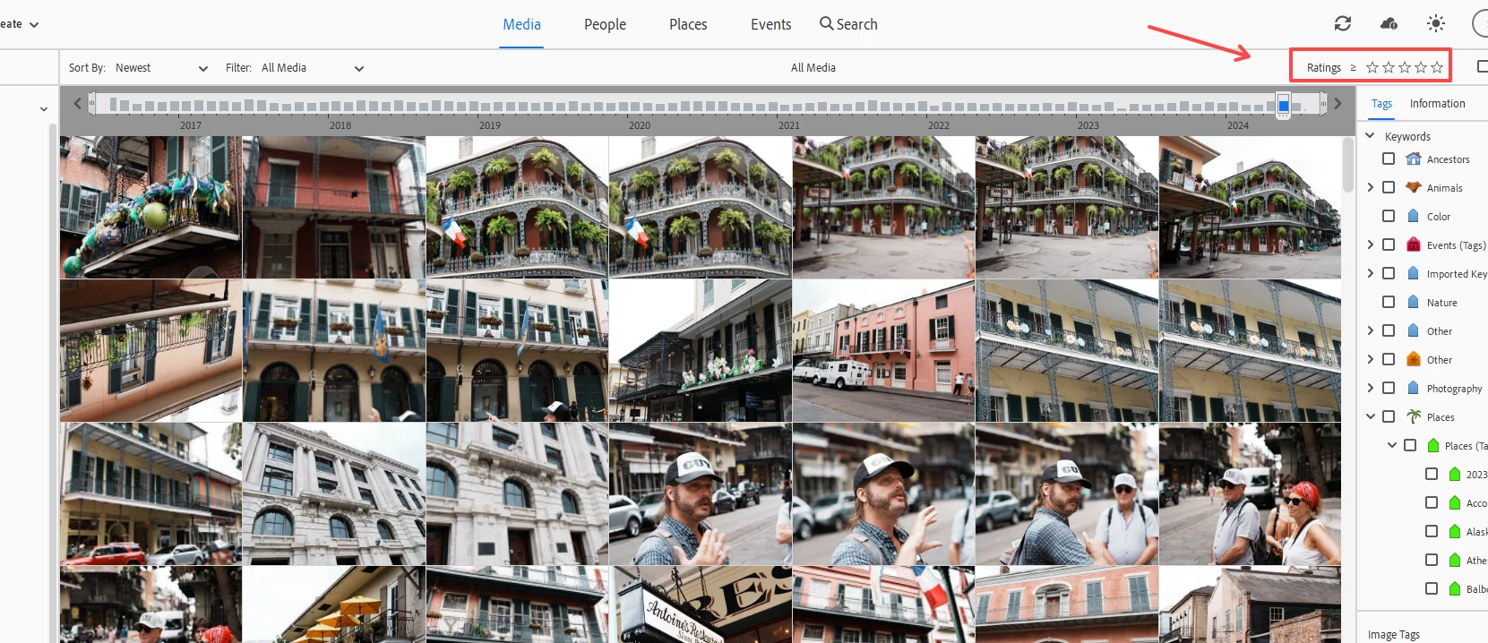Set rating filter to three stars

(x=1404, y=67)
